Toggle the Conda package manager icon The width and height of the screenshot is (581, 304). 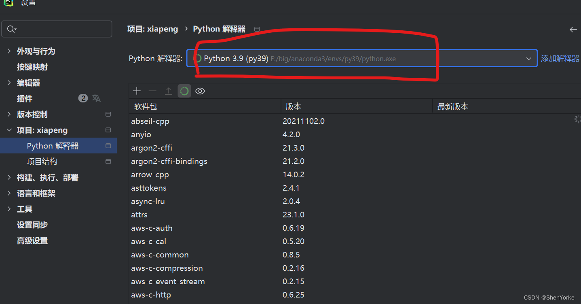point(184,91)
